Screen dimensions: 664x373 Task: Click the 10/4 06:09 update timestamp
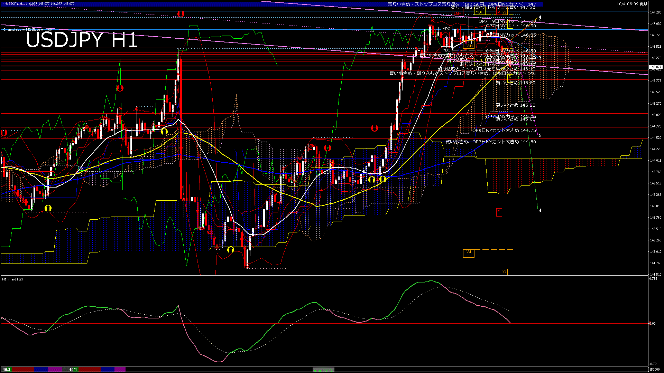632,4
